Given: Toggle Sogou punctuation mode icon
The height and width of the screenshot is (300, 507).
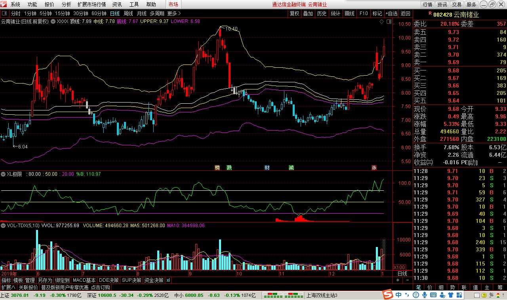Looking at the screenshot, I should click(407, 296).
